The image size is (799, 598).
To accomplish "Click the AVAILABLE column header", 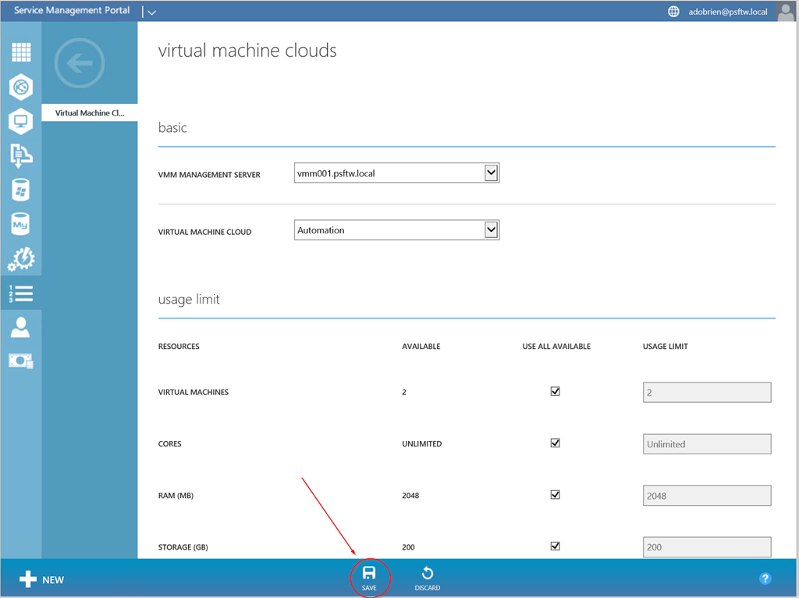I will click(421, 346).
